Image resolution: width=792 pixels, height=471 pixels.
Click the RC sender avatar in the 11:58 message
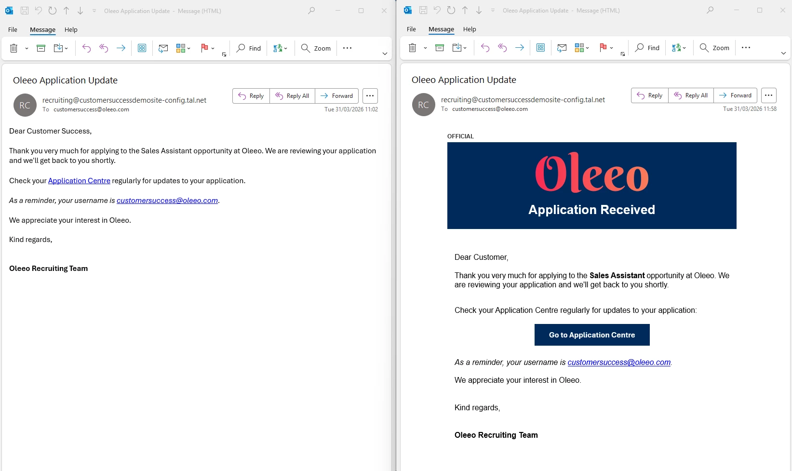click(x=424, y=105)
